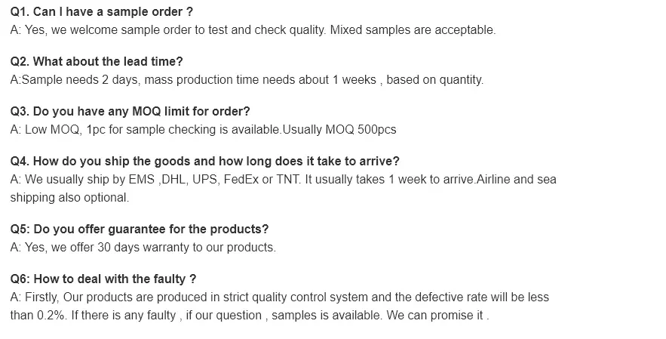666x339 pixels.
Task: Select the Q5 guarantee question heading
Action: point(140,229)
